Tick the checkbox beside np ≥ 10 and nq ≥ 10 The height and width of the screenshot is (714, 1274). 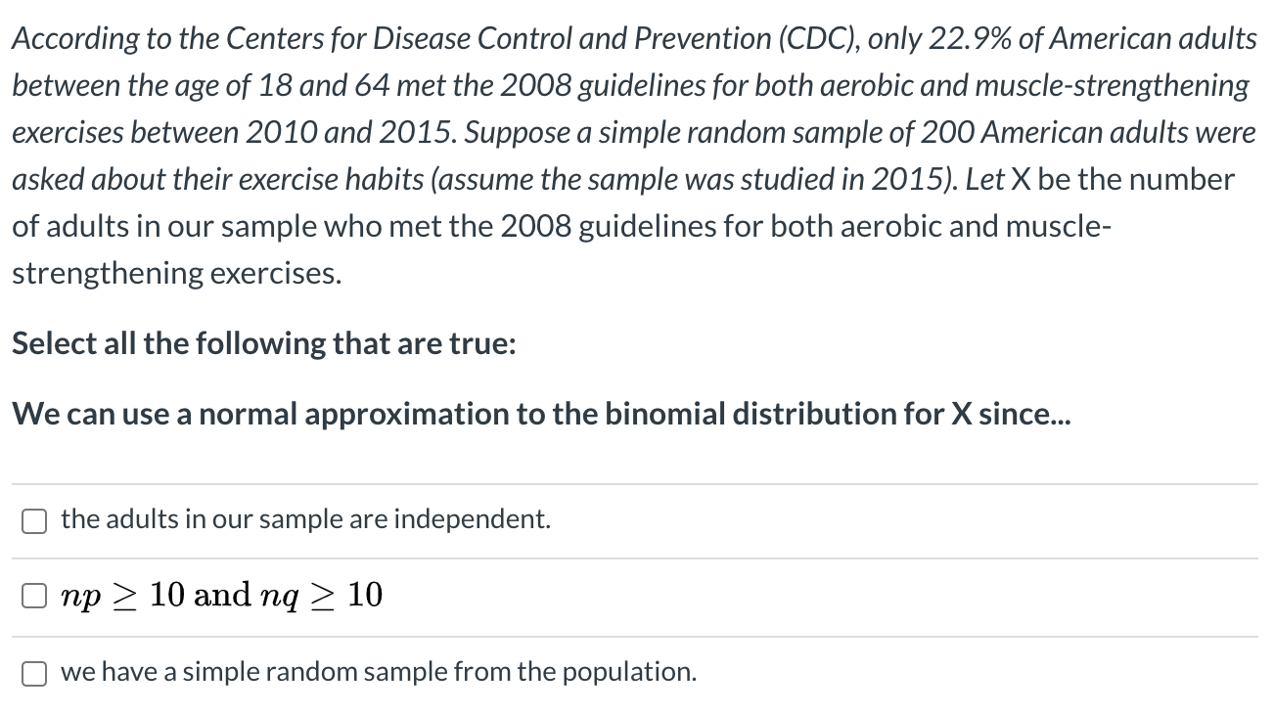[x=34, y=596]
